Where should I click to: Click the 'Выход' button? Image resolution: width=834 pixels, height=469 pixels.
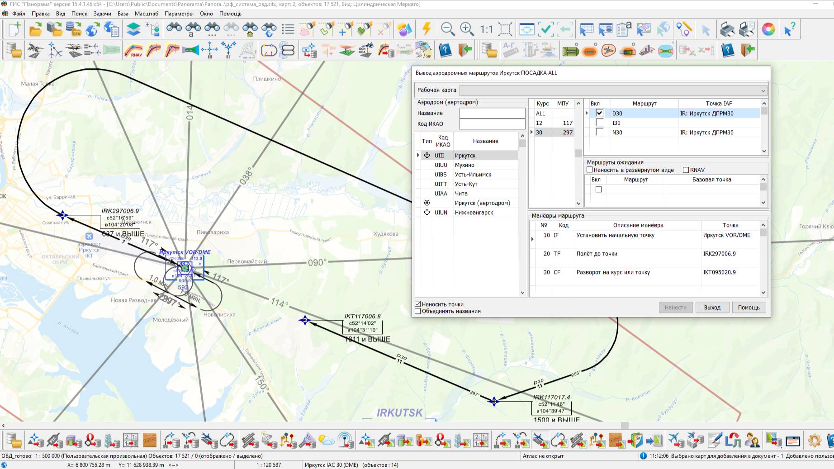click(712, 308)
